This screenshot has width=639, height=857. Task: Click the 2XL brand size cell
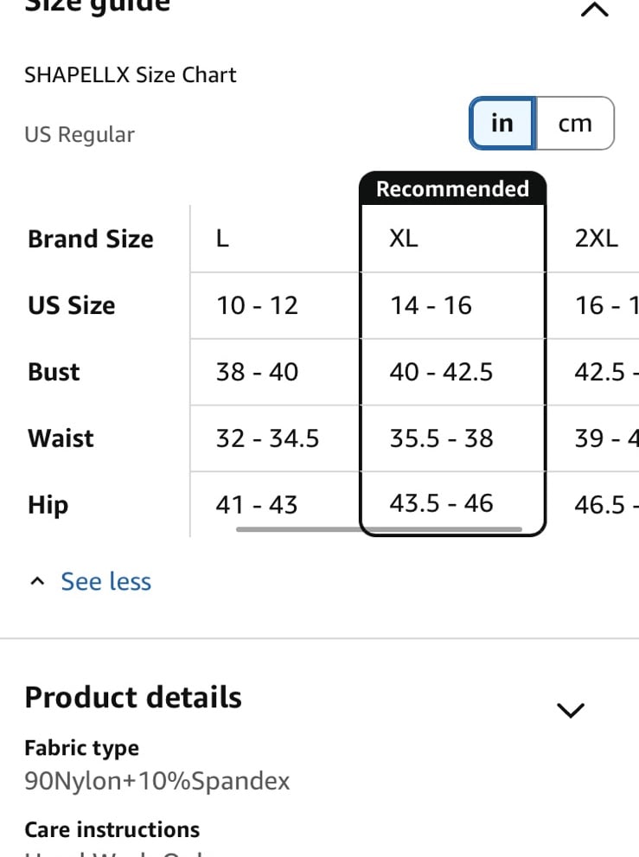[x=593, y=239]
